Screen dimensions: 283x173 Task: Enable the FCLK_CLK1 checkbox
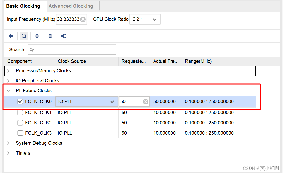(20, 113)
